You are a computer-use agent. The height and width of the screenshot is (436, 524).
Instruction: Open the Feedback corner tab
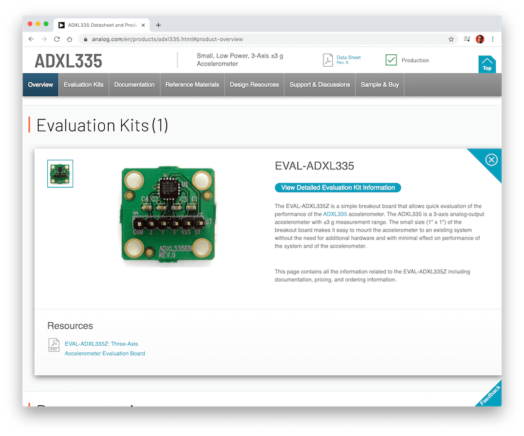[490, 395]
